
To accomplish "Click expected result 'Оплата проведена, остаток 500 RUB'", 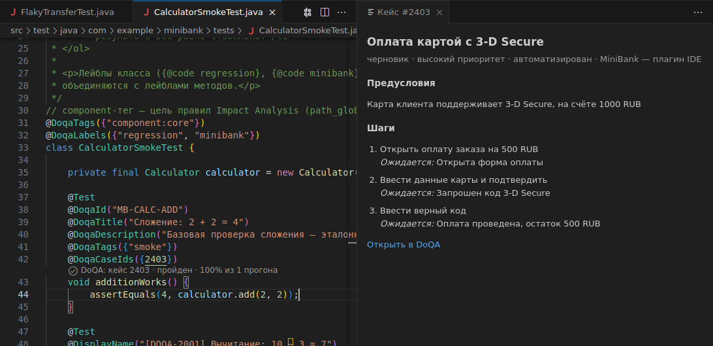I will pos(518,224).
